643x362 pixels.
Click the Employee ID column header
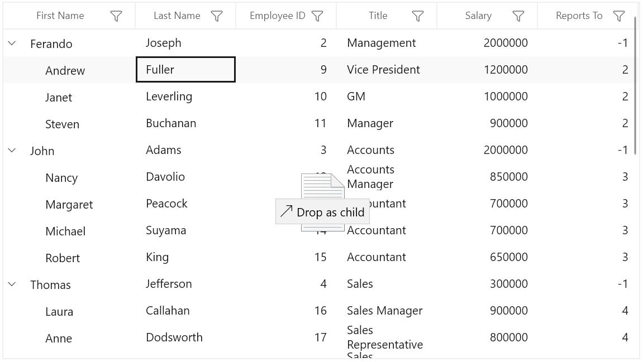277,16
